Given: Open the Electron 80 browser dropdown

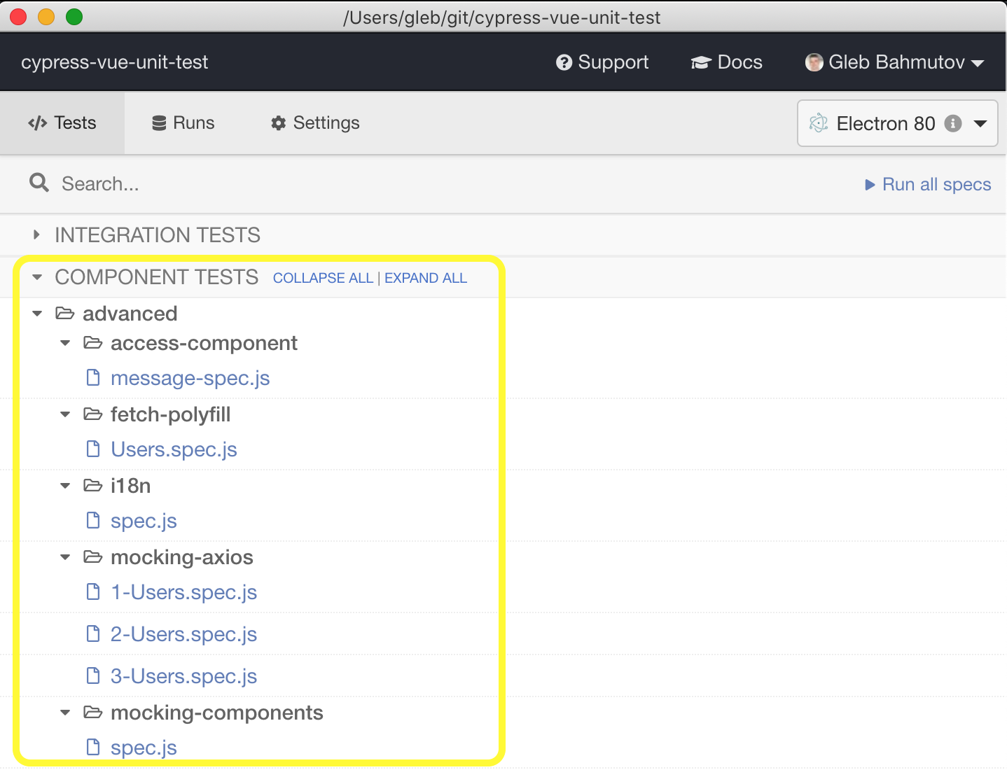Looking at the screenshot, I should [898, 123].
